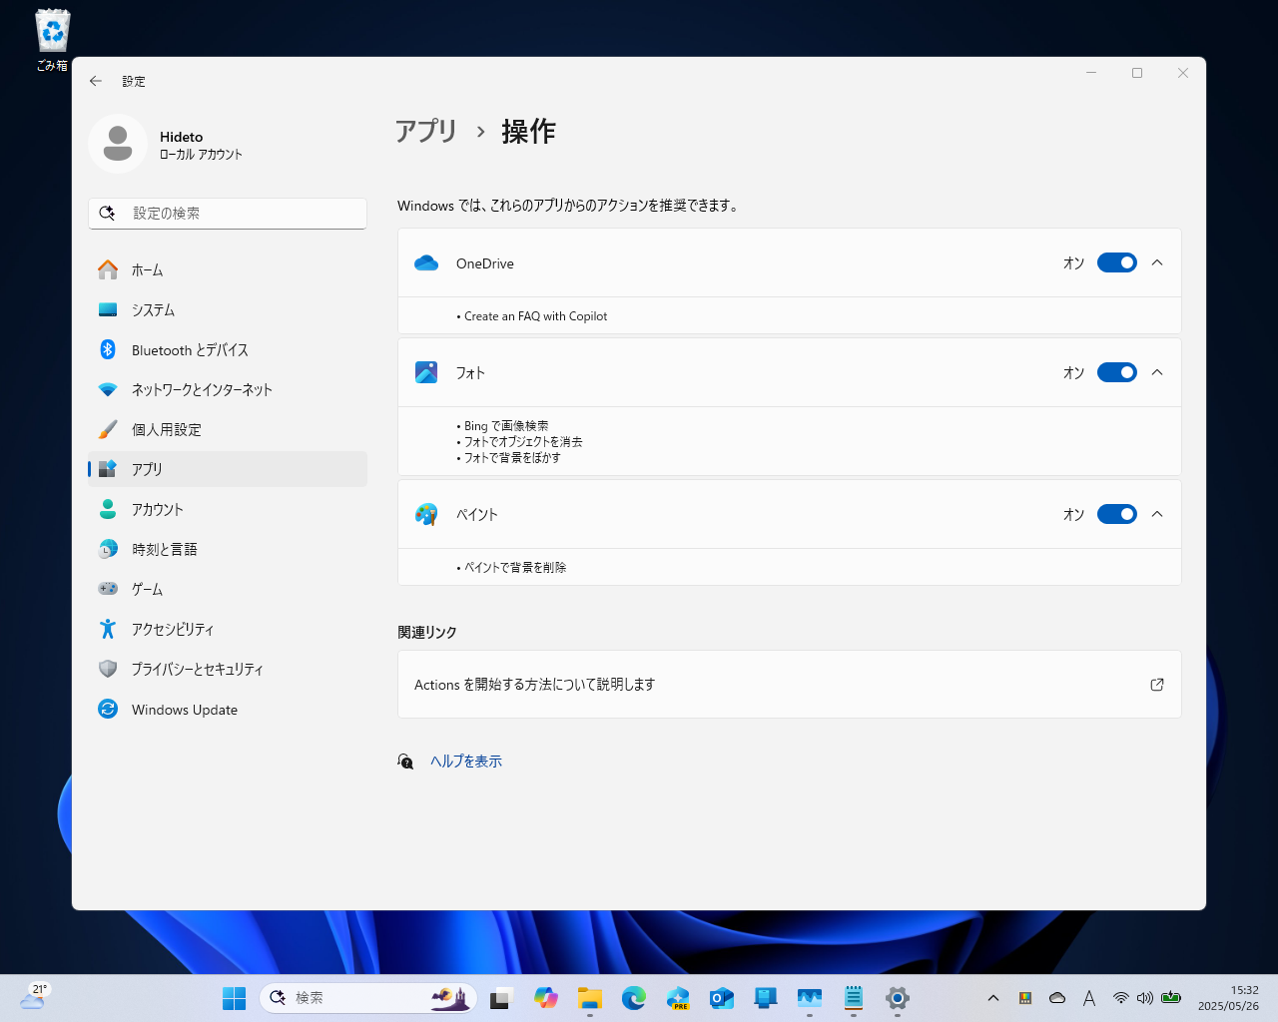Open the Hideto account profile

point(166,145)
